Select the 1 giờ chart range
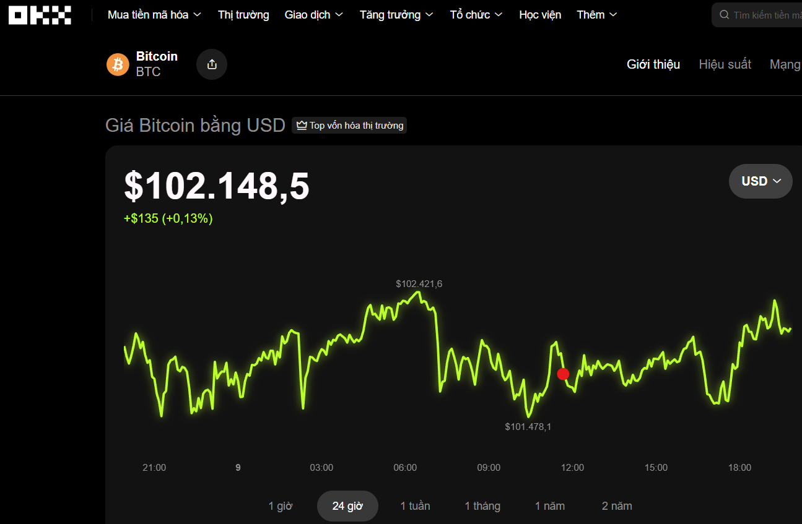The width and height of the screenshot is (802, 524). [x=280, y=506]
